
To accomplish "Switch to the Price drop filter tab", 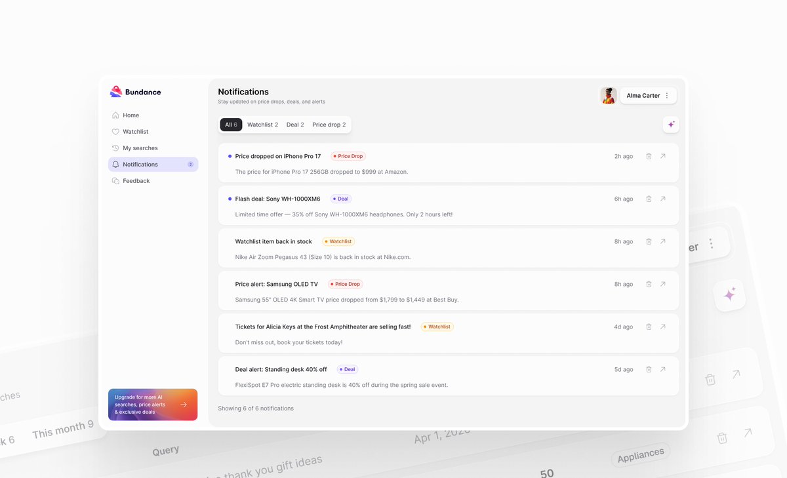I will click(x=329, y=125).
